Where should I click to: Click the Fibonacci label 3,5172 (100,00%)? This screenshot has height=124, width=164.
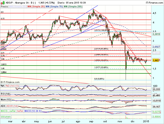click(x=101, y=30)
